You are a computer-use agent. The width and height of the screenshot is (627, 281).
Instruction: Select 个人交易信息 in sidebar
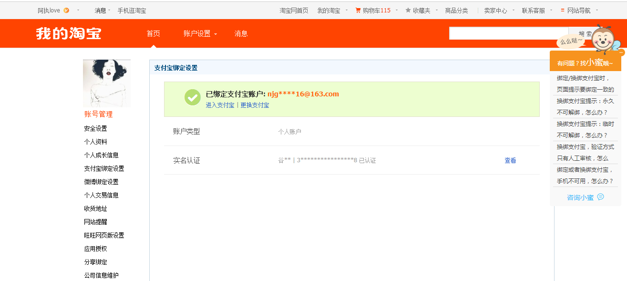101,195
